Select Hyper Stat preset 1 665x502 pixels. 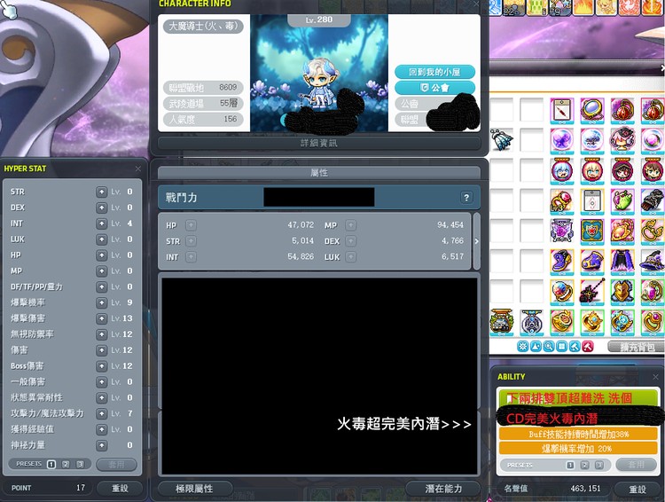click(51, 464)
